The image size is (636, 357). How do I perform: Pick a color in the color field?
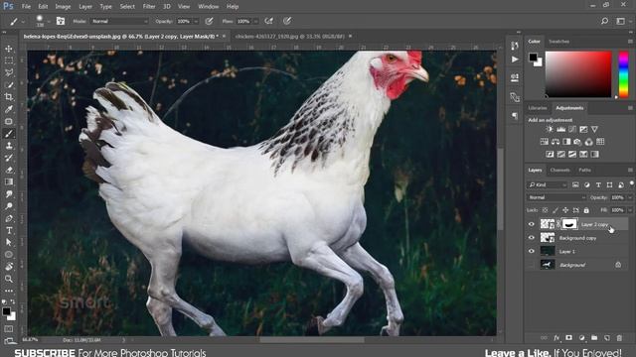point(578,74)
